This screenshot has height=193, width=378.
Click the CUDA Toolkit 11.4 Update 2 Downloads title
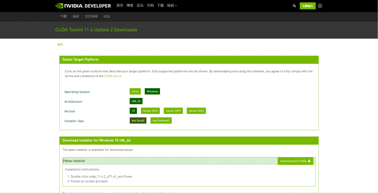coord(96,30)
